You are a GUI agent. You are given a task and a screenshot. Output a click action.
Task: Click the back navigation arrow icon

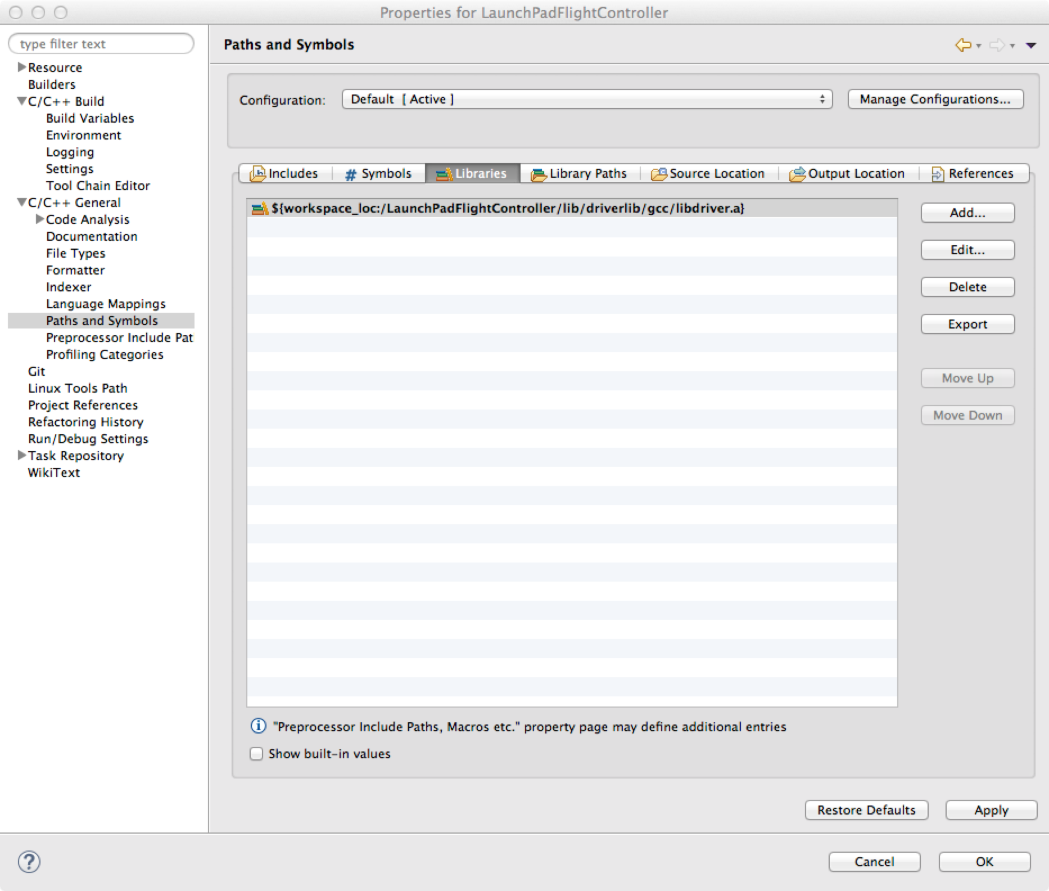point(962,45)
